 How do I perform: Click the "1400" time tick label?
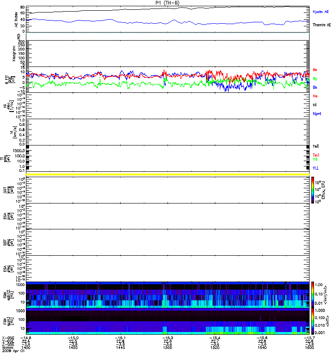(x=26, y=348)
